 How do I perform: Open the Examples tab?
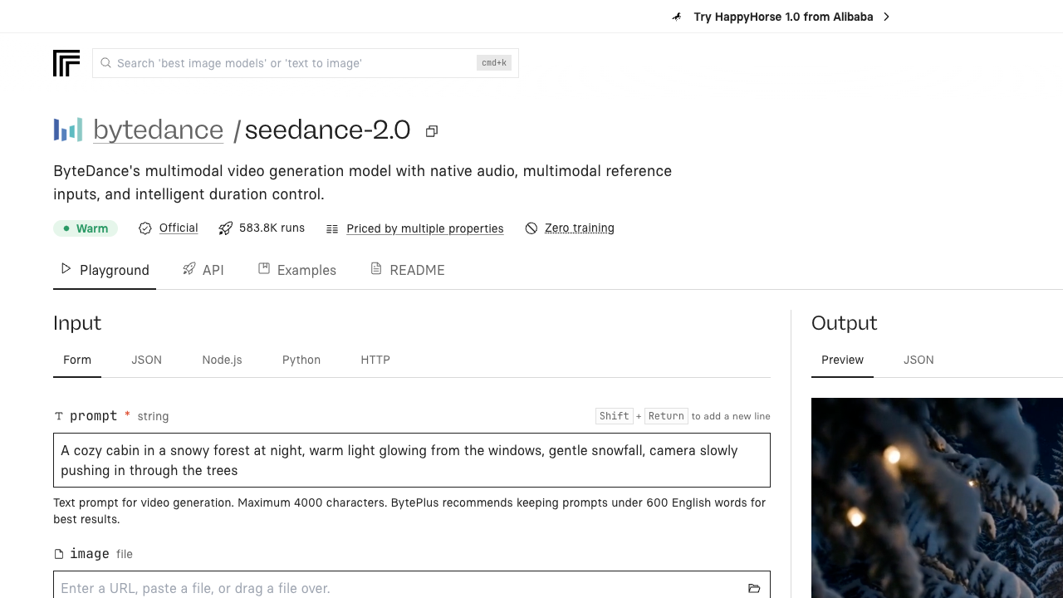pos(297,270)
